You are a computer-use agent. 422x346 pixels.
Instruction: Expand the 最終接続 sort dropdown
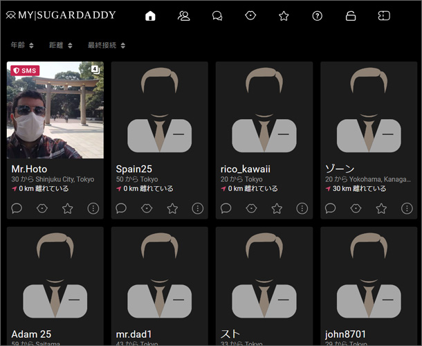click(x=106, y=46)
